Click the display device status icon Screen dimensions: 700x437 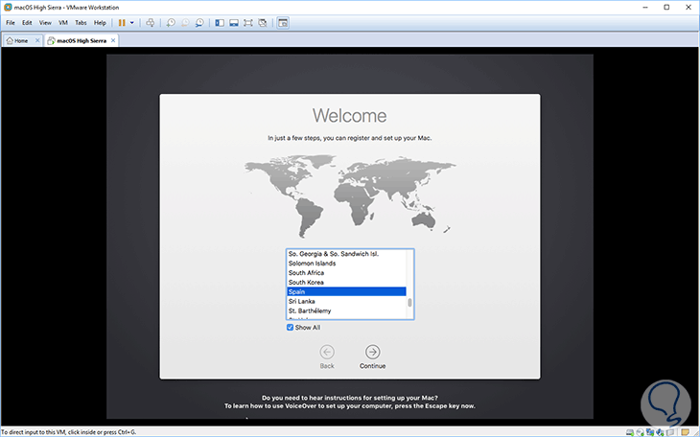point(669,432)
